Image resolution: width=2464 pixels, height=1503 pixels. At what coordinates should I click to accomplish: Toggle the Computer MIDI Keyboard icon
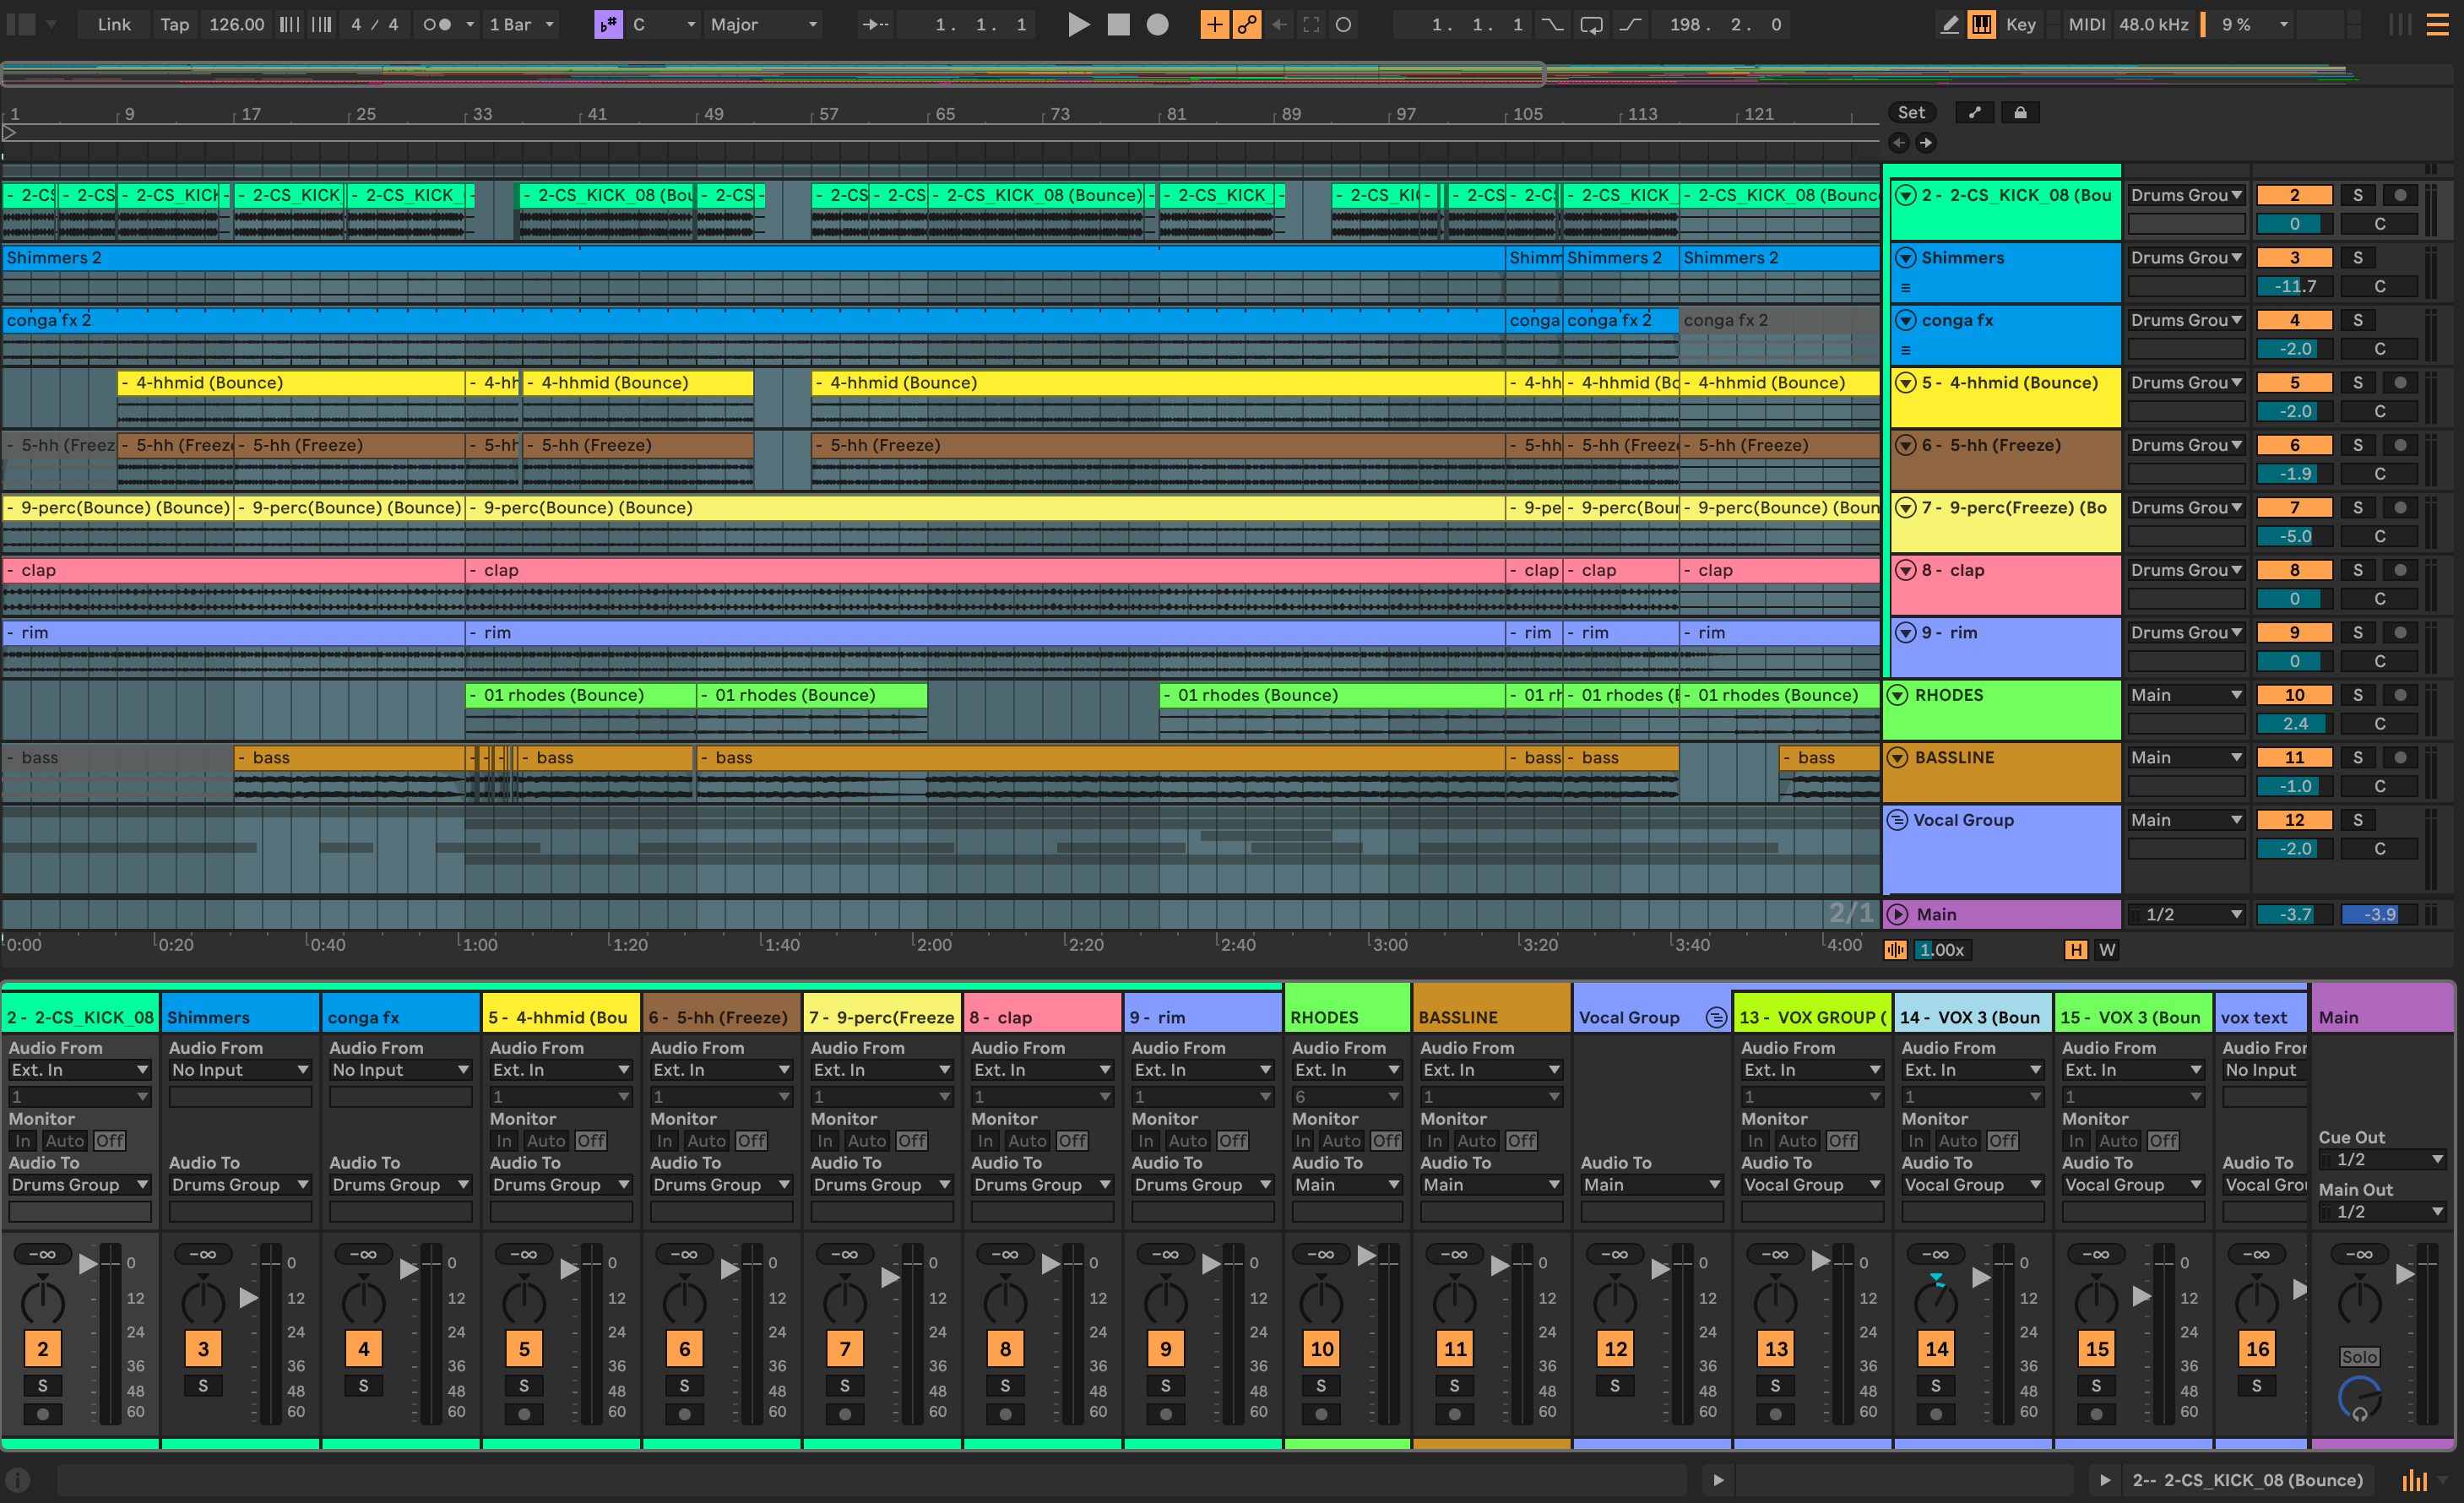pyautogui.click(x=1981, y=25)
